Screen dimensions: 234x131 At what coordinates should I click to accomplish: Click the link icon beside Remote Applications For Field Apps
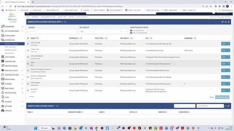65,22
